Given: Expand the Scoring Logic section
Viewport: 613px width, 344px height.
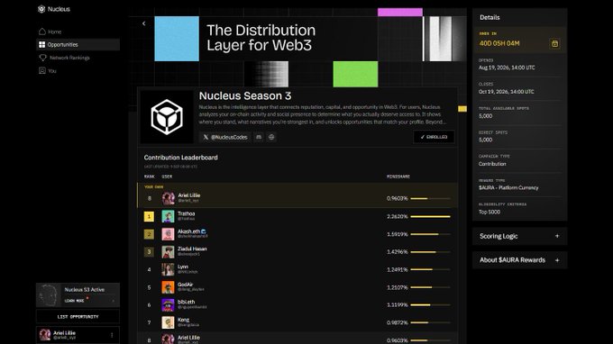Looking at the screenshot, I should [x=519, y=236].
